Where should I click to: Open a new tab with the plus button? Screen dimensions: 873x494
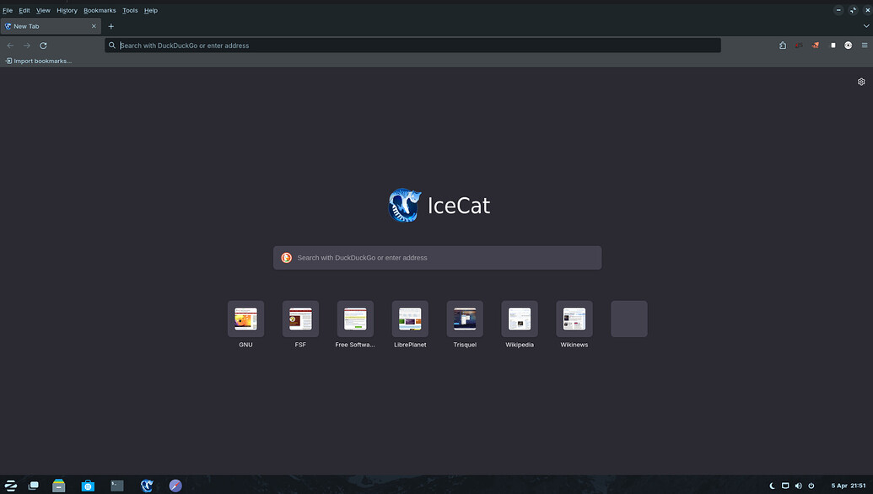pos(110,26)
